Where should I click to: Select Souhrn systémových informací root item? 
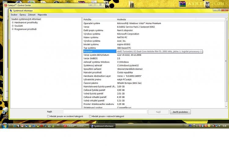tap(26, 19)
